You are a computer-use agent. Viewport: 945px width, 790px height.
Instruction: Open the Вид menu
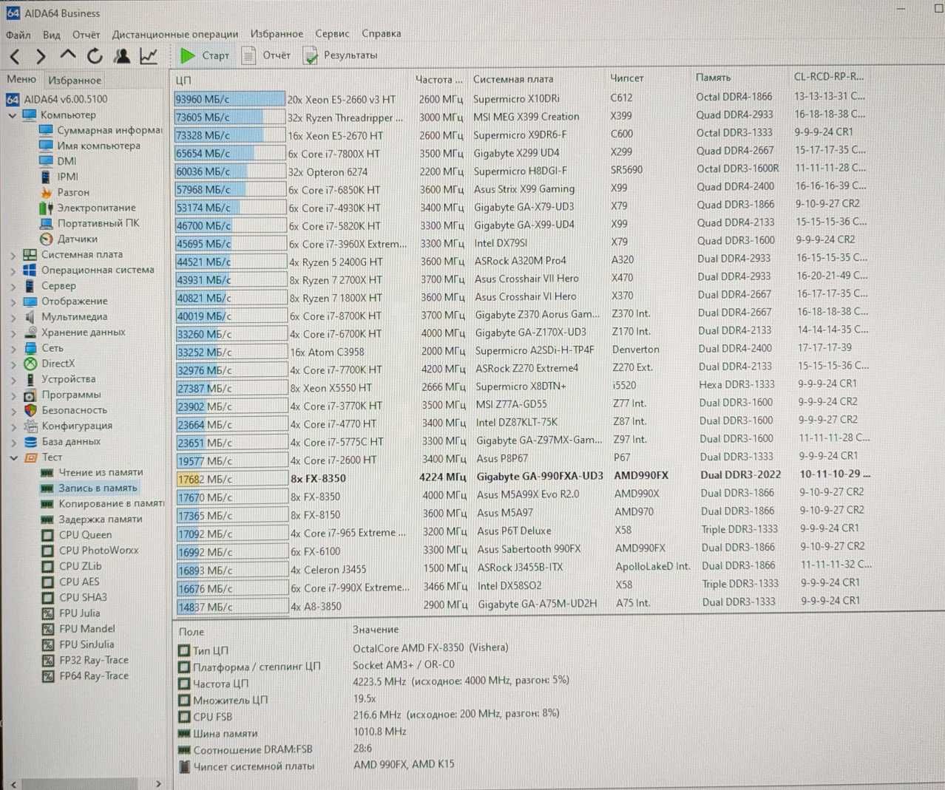52,34
